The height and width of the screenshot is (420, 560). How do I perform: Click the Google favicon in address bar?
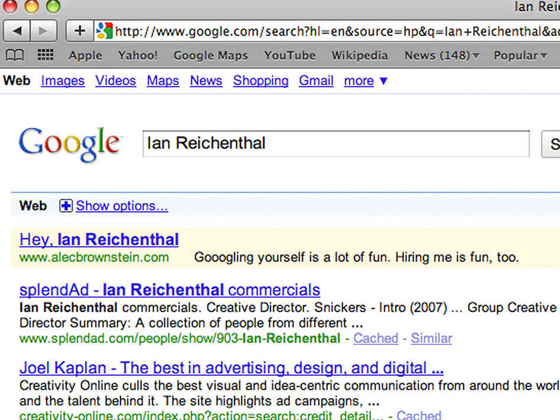[105, 31]
